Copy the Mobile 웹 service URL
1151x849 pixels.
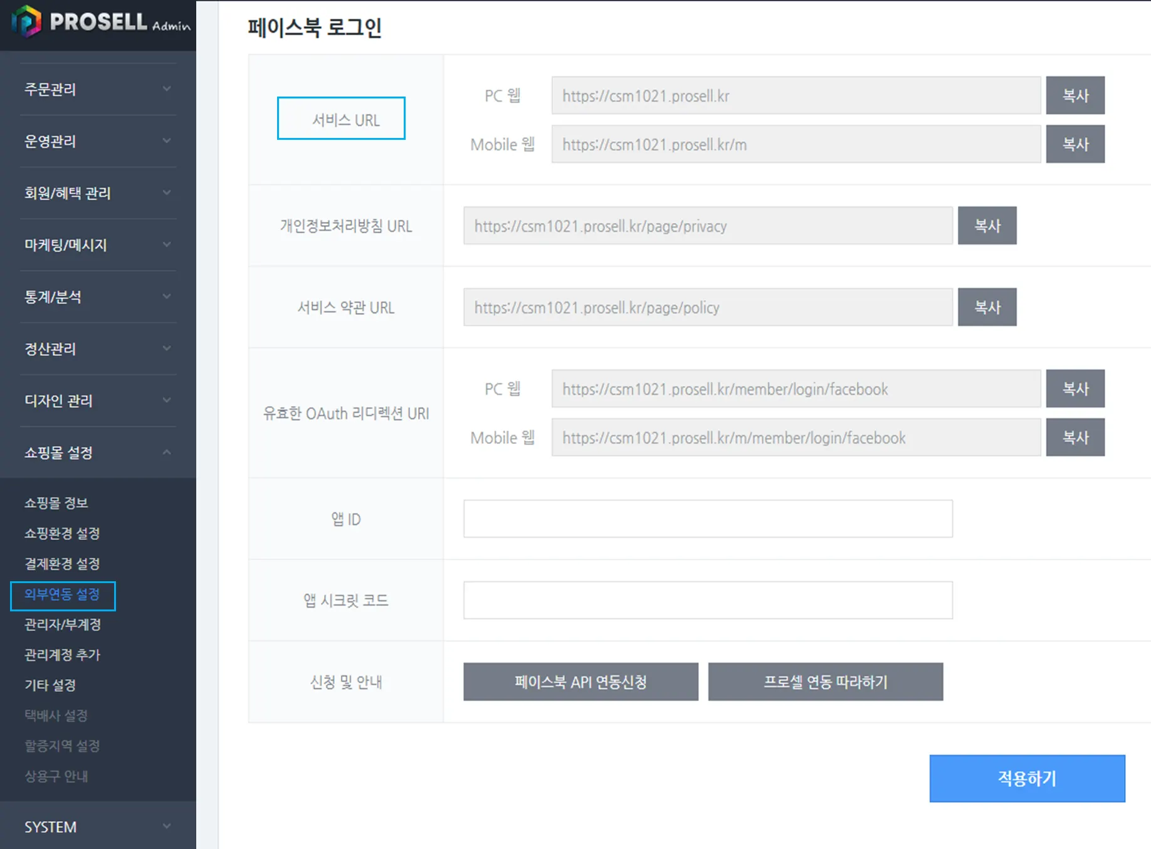1075,144
